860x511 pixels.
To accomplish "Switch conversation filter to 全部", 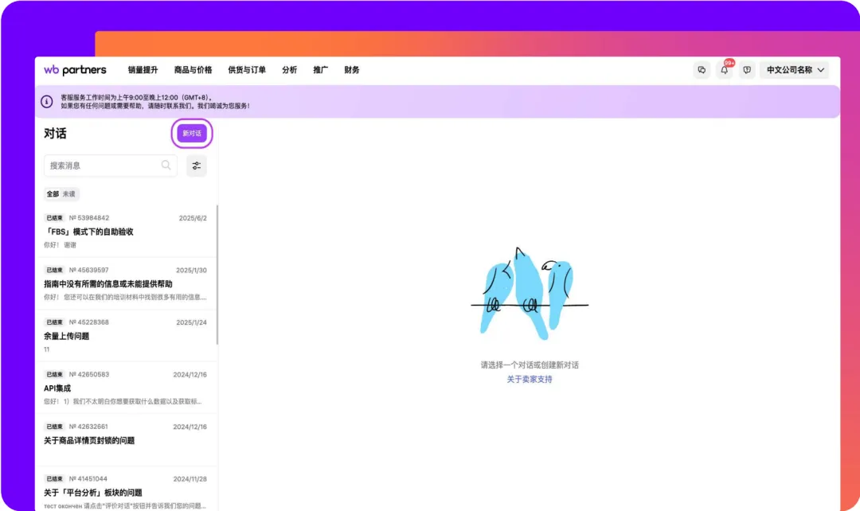I will [x=53, y=194].
